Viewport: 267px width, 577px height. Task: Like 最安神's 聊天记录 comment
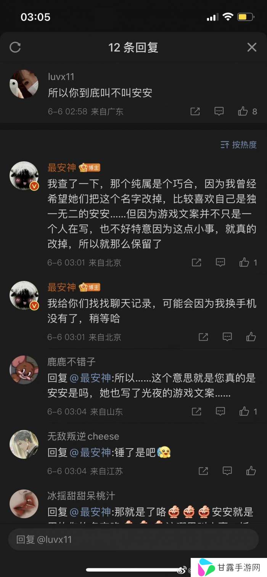pyautogui.click(x=251, y=337)
